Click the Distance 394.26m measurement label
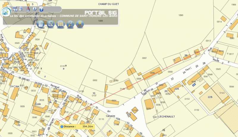Screen dimensions: 238x137 tap(77, 126)
